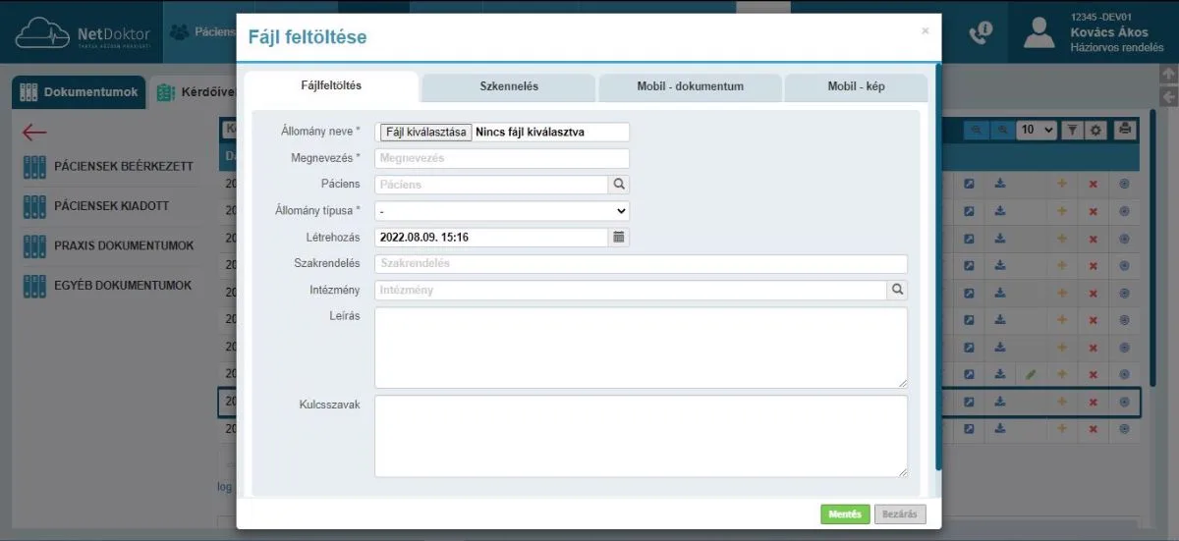1179x541 pixels.
Task: Click the download icon in the pencil row
Action: pos(999,374)
